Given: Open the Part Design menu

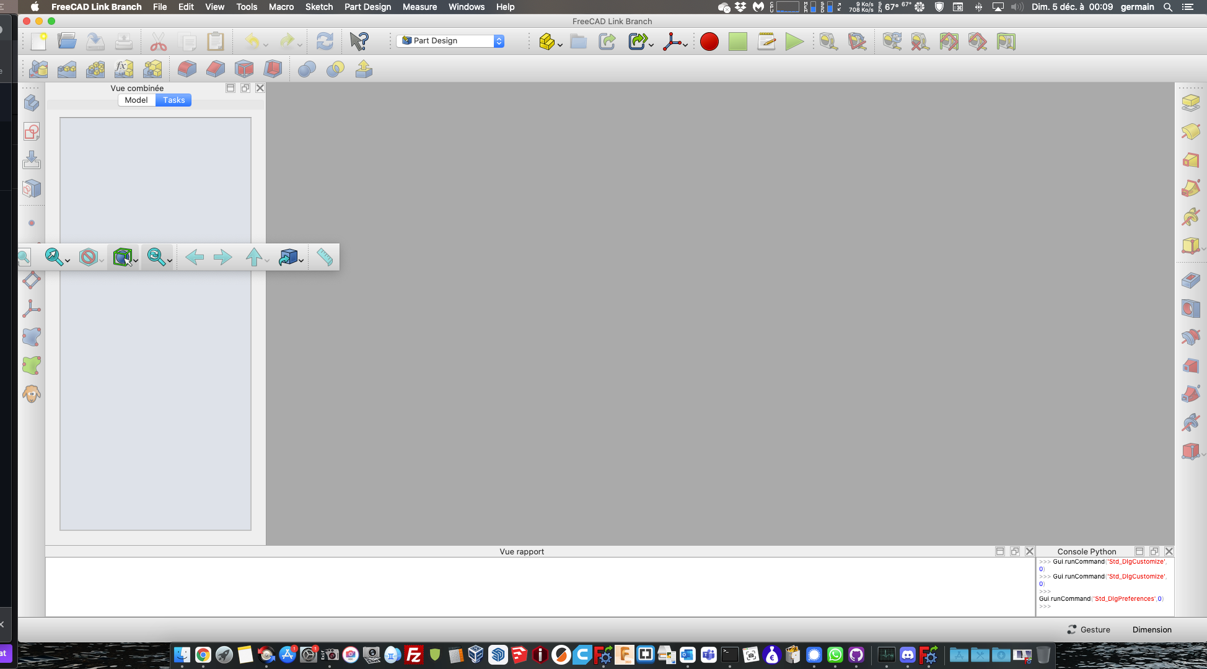Looking at the screenshot, I should 367,7.
